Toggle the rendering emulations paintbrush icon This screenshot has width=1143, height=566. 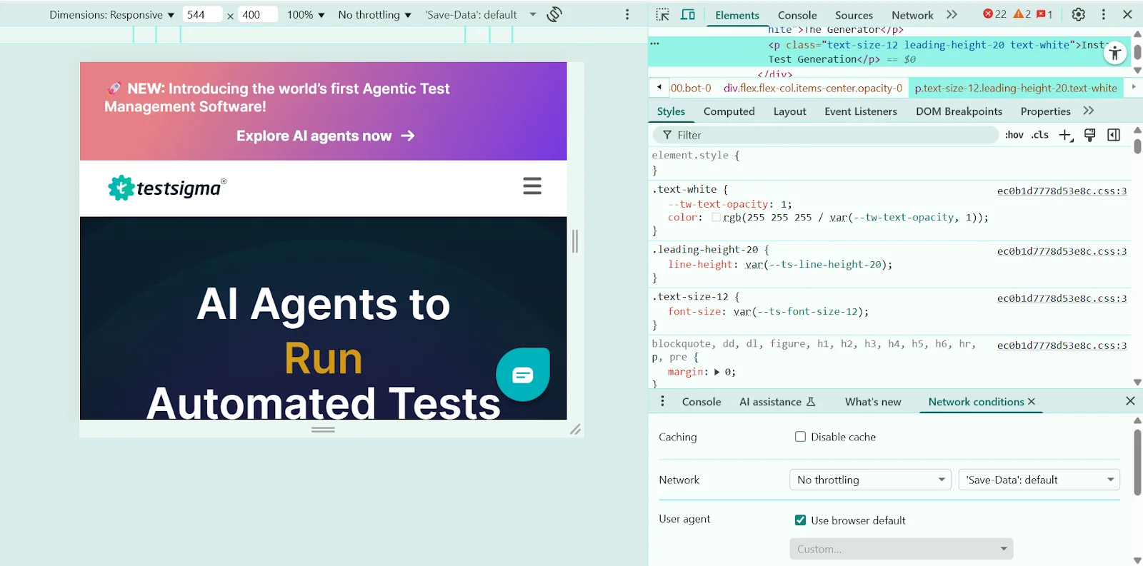click(1089, 135)
